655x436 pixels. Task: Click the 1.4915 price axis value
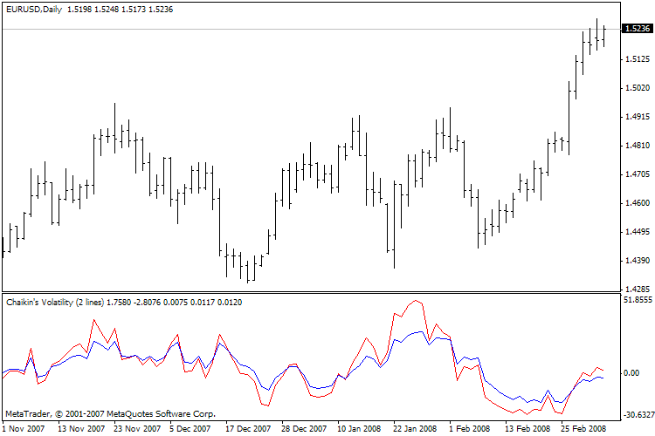tap(638, 116)
